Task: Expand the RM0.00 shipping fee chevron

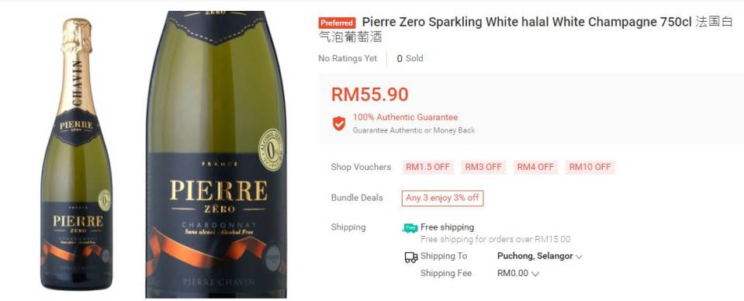Action: pos(535,274)
